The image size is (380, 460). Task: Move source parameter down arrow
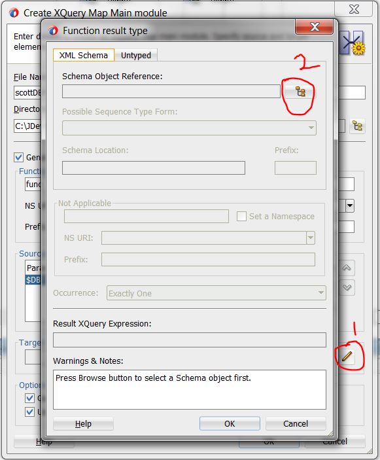coord(347,287)
